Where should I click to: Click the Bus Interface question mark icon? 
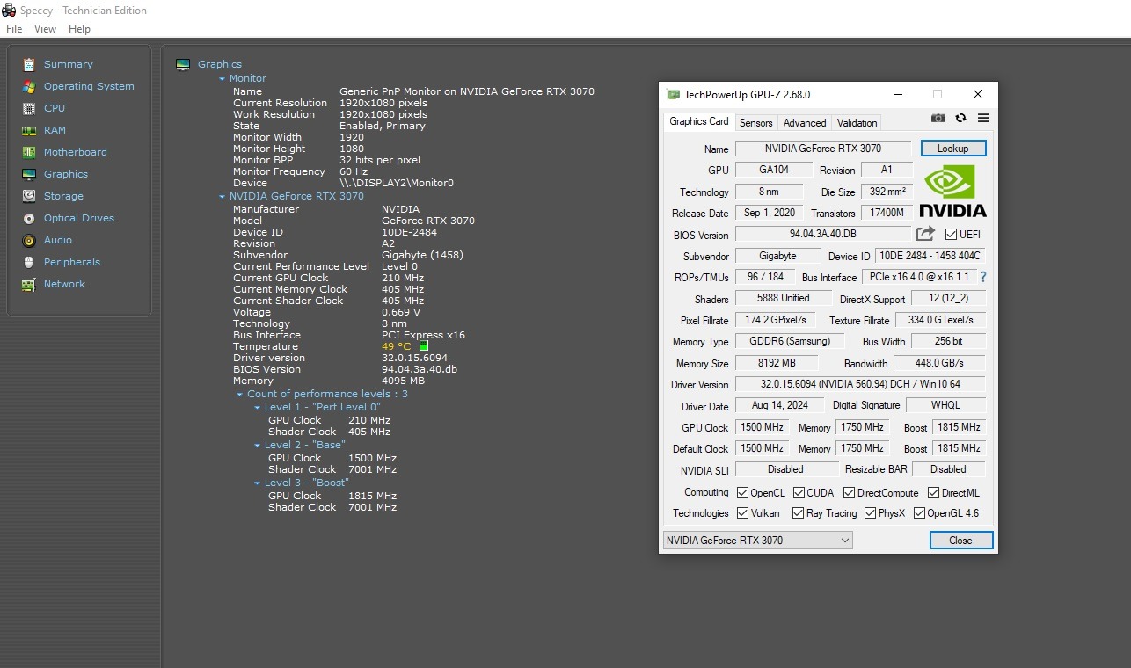click(983, 277)
